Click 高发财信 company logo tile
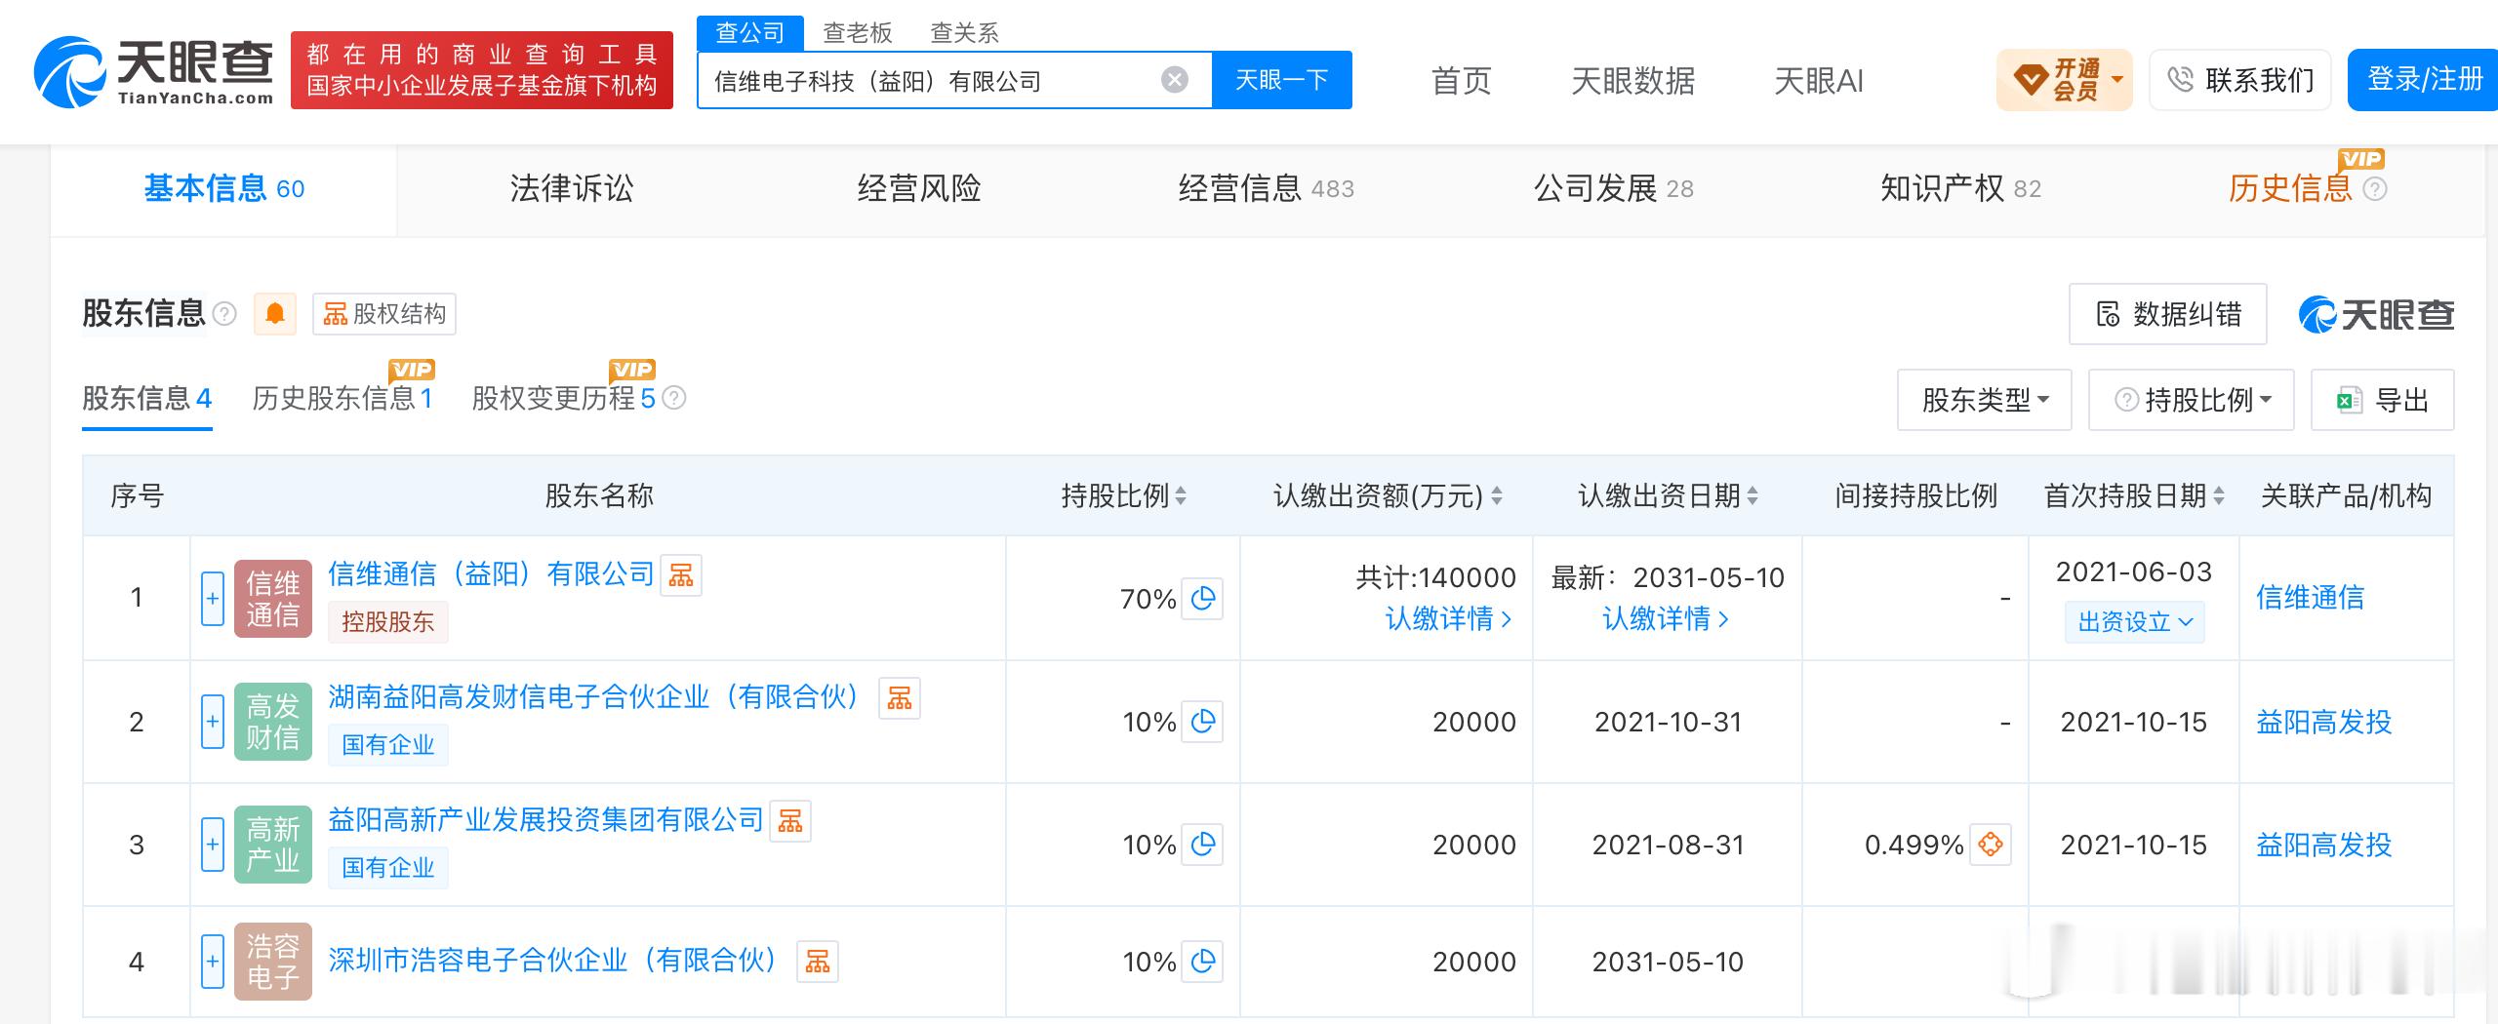 tap(273, 722)
